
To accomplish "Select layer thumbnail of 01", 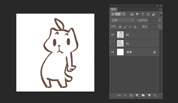I will coord(120,43).
